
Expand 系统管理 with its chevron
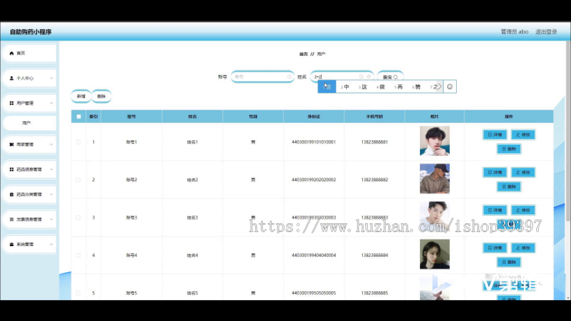[51, 244]
